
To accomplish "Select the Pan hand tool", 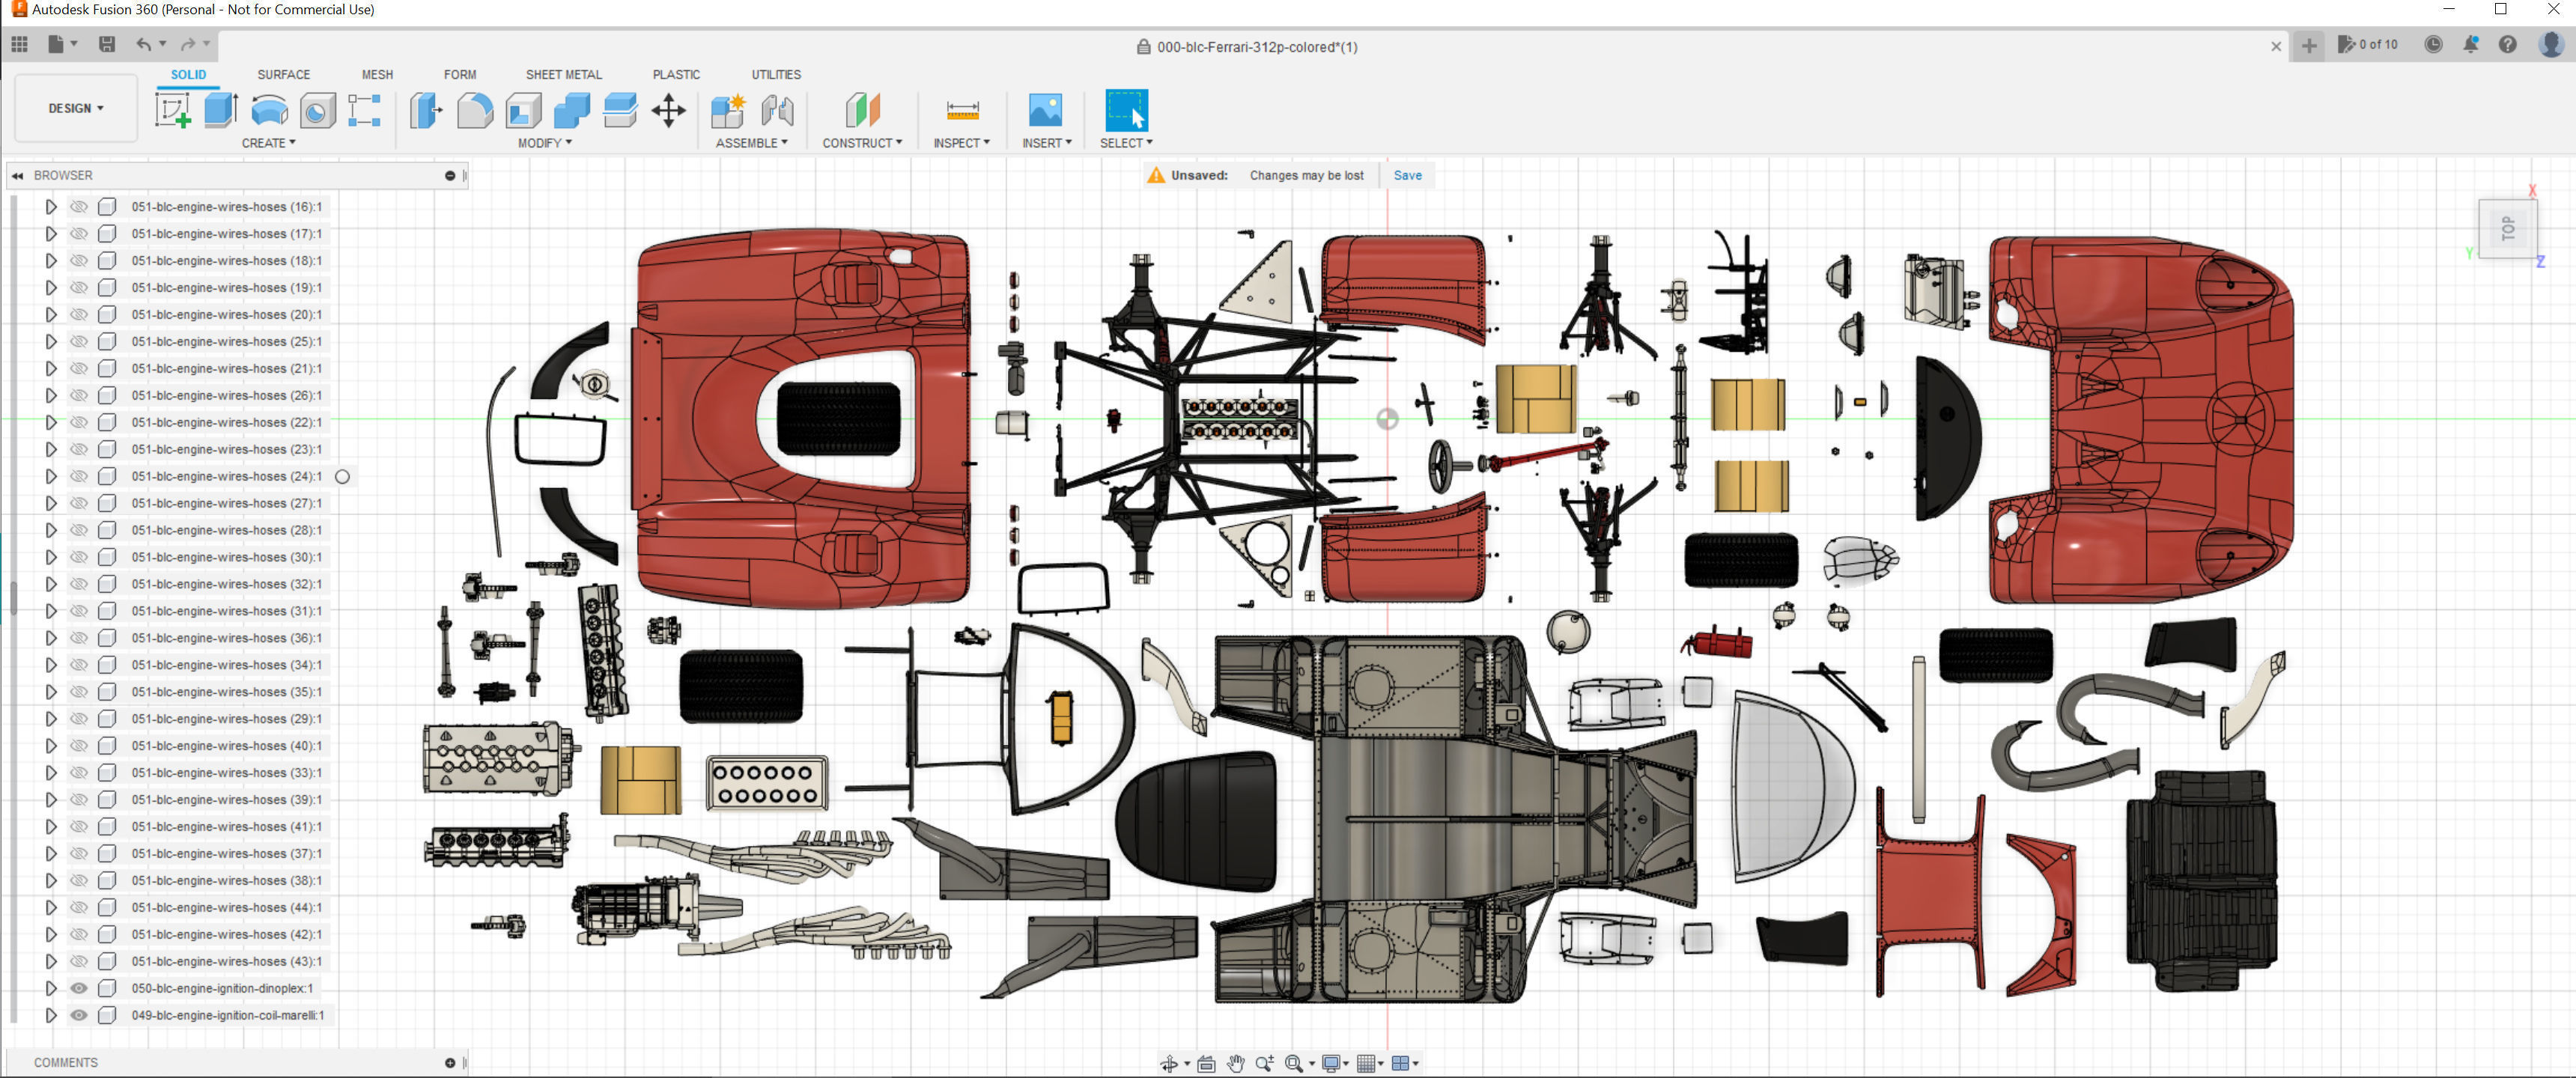I will pyautogui.click(x=1236, y=1063).
